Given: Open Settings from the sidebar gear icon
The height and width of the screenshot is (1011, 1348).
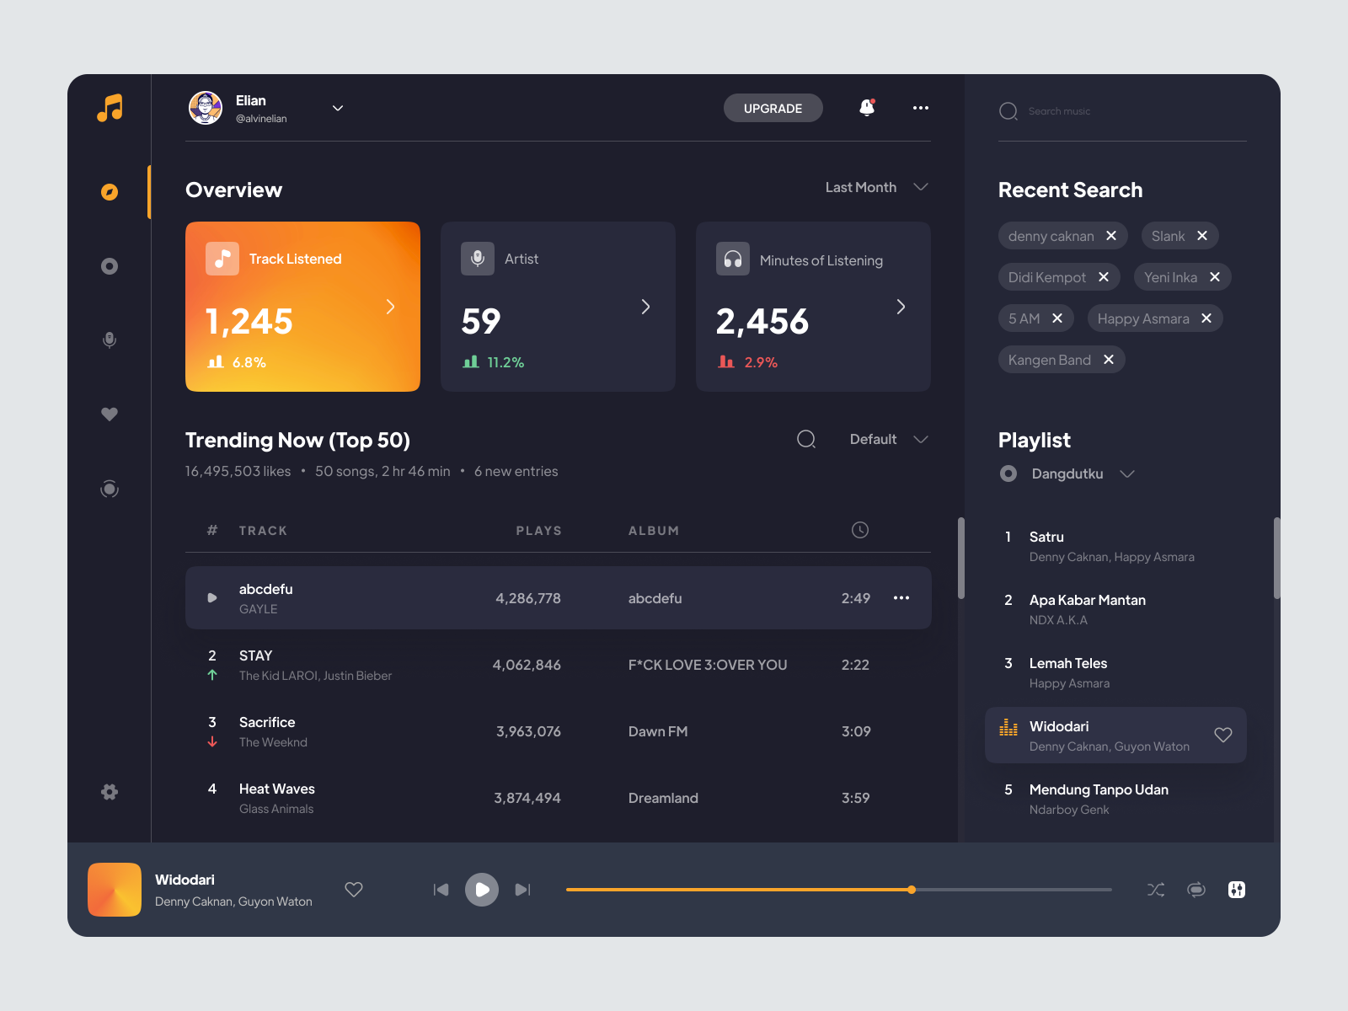Looking at the screenshot, I should [x=109, y=792].
